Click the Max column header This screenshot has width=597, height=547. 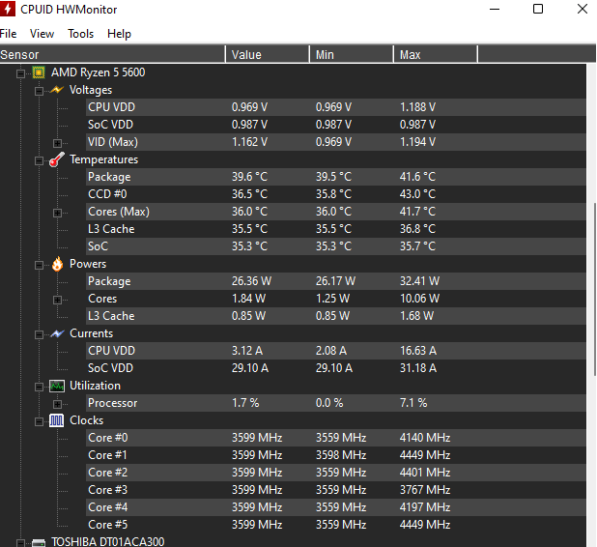435,54
